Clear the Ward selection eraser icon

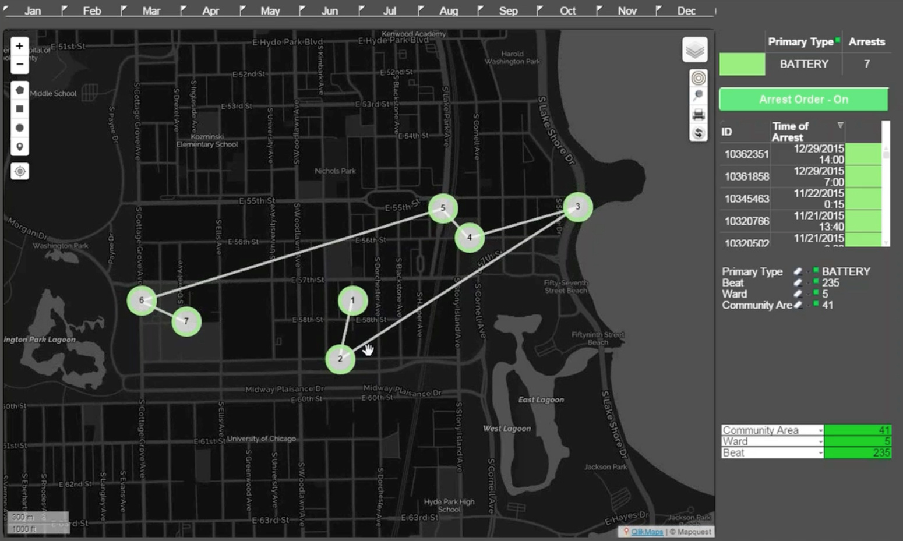click(x=798, y=294)
